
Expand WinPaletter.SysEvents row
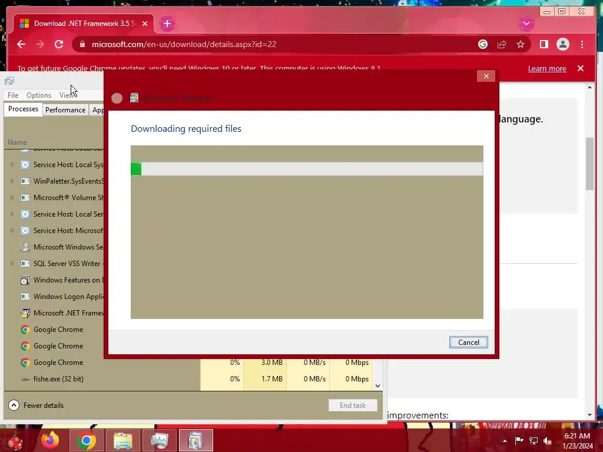point(12,181)
